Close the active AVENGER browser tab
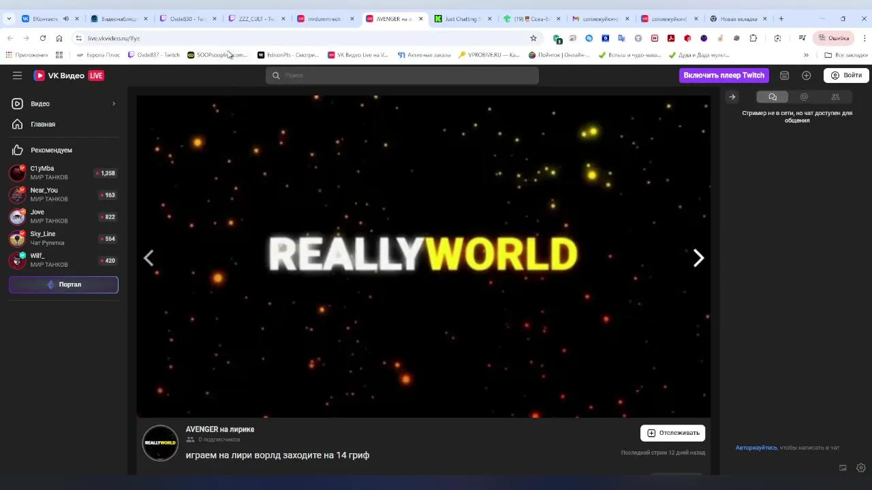This screenshot has height=490, width=872. 420,19
